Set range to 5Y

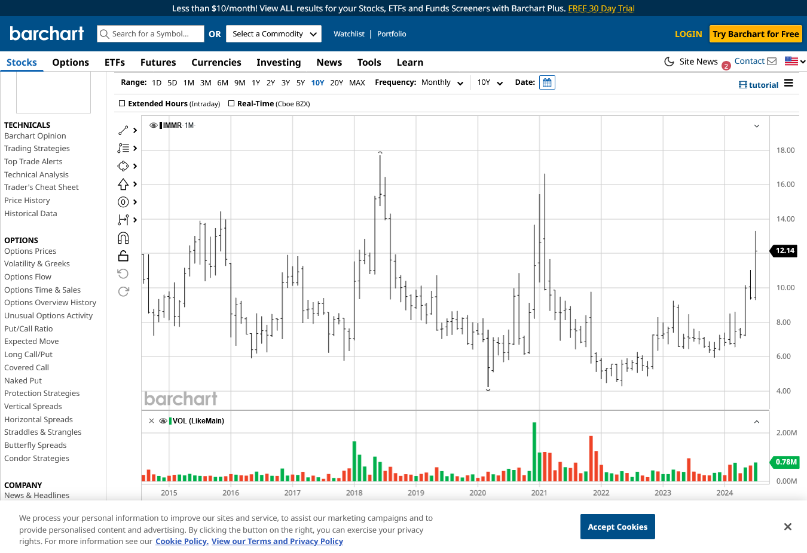[301, 83]
